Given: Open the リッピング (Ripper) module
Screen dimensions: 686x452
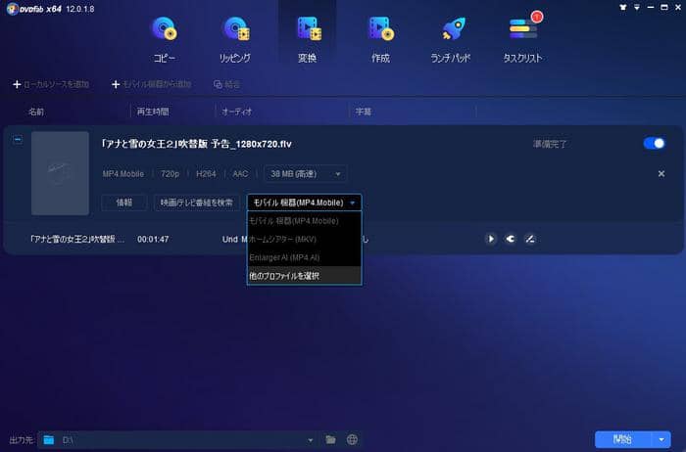Looking at the screenshot, I should [235, 39].
